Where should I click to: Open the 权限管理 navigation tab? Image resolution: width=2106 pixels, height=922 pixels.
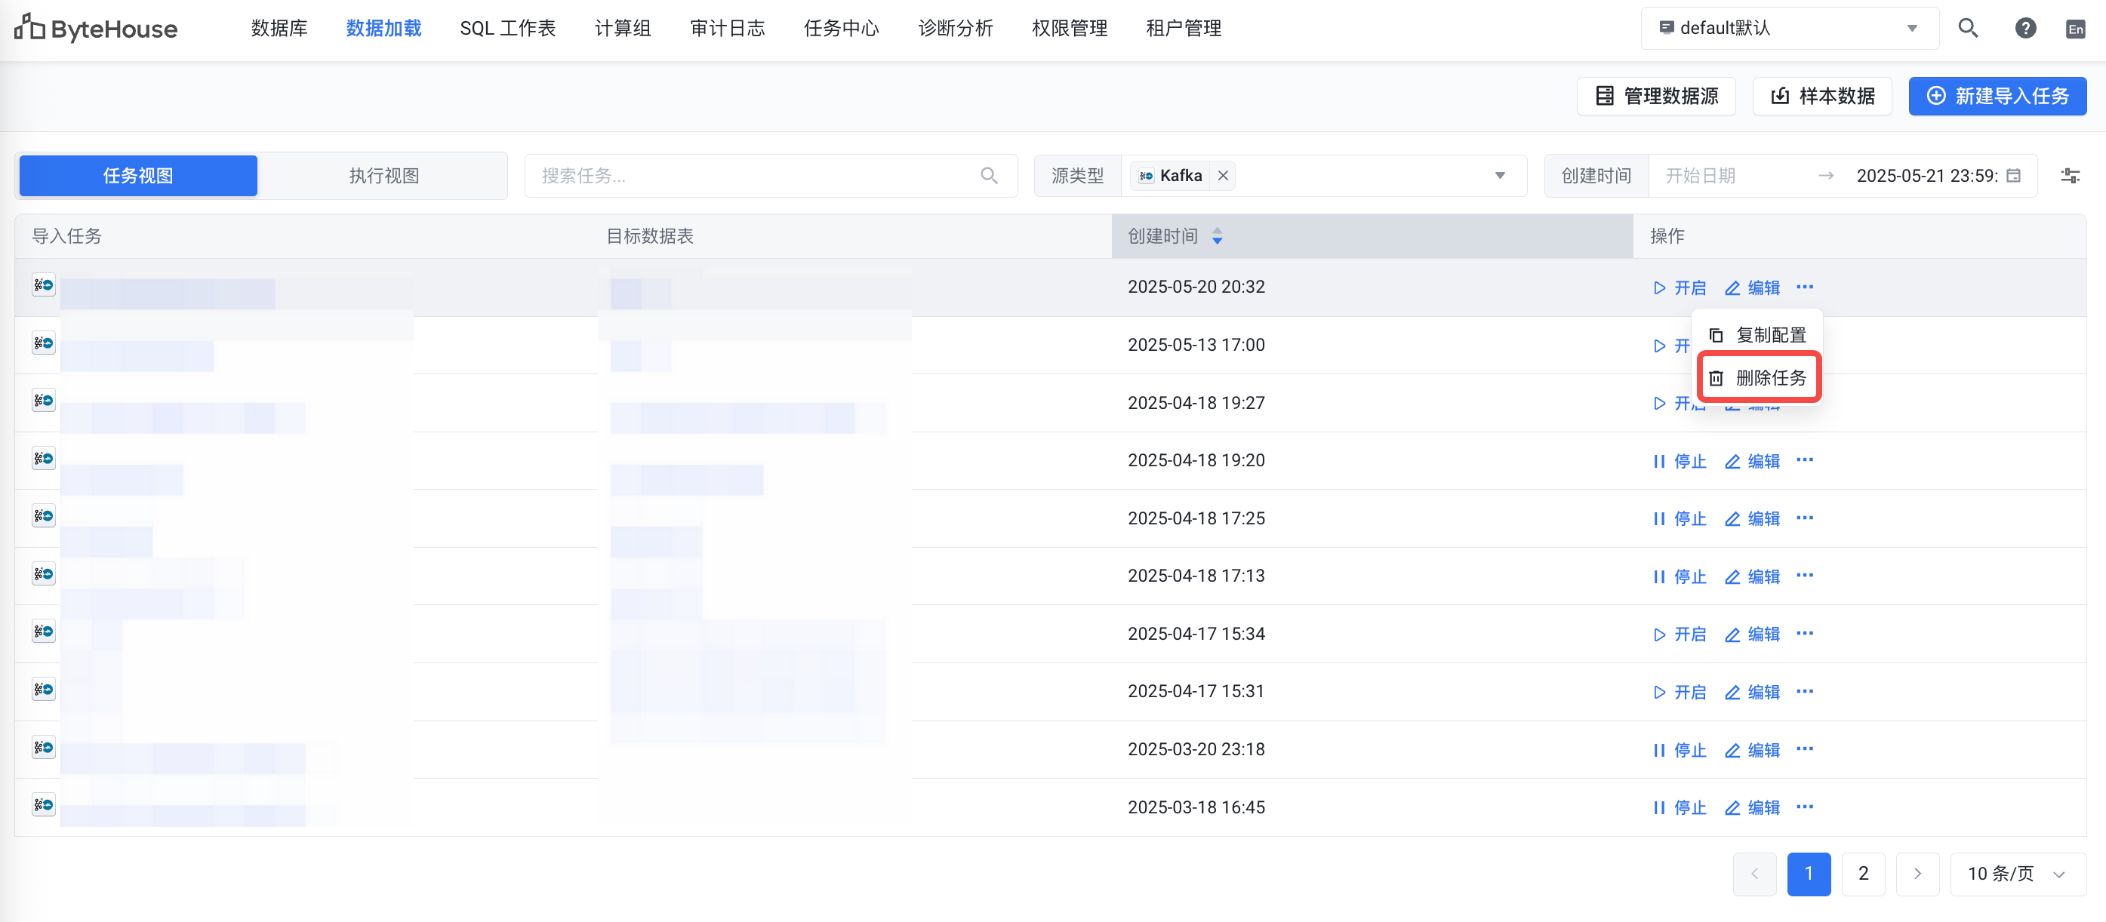(1070, 29)
